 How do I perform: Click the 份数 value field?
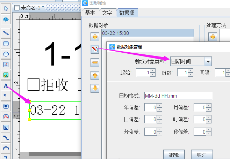tap(182, 73)
